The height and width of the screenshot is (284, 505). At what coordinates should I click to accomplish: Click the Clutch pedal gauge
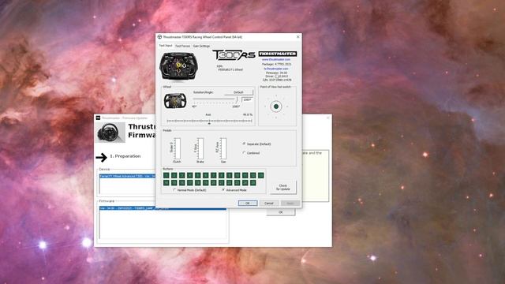[x=177, y=148]
